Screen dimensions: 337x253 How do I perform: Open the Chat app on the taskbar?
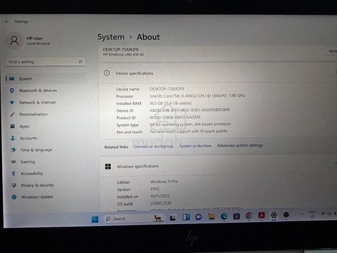point(199,217)
